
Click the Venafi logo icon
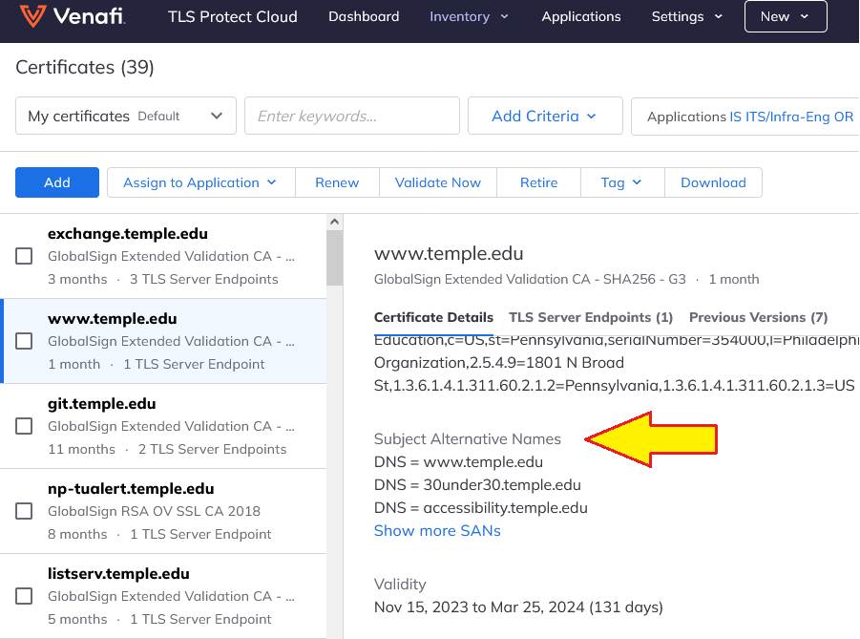click(x=31, y=16)
